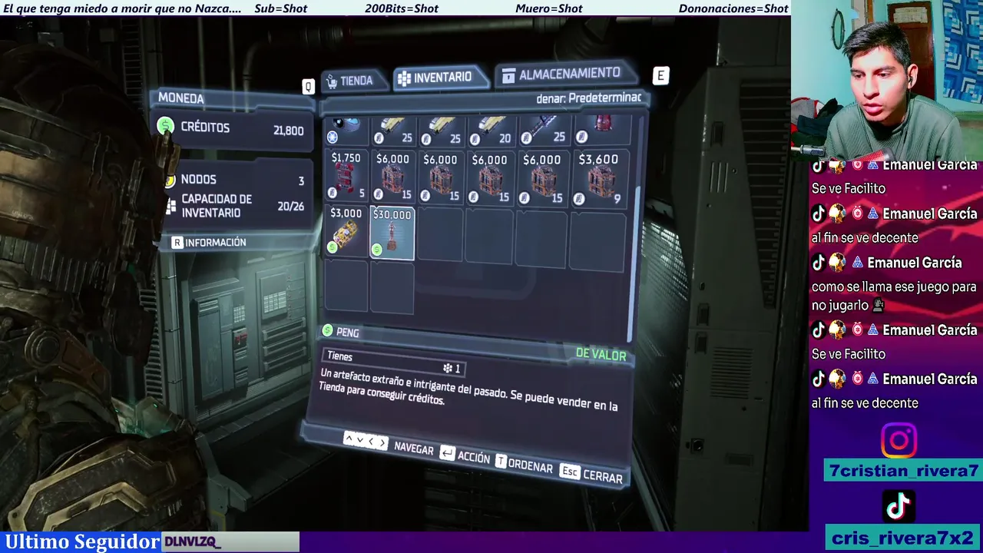The height and width of the screenshot is (553, 983).
Task: Select the third $6,000 item slot
Action: click(x=490, y=177)
